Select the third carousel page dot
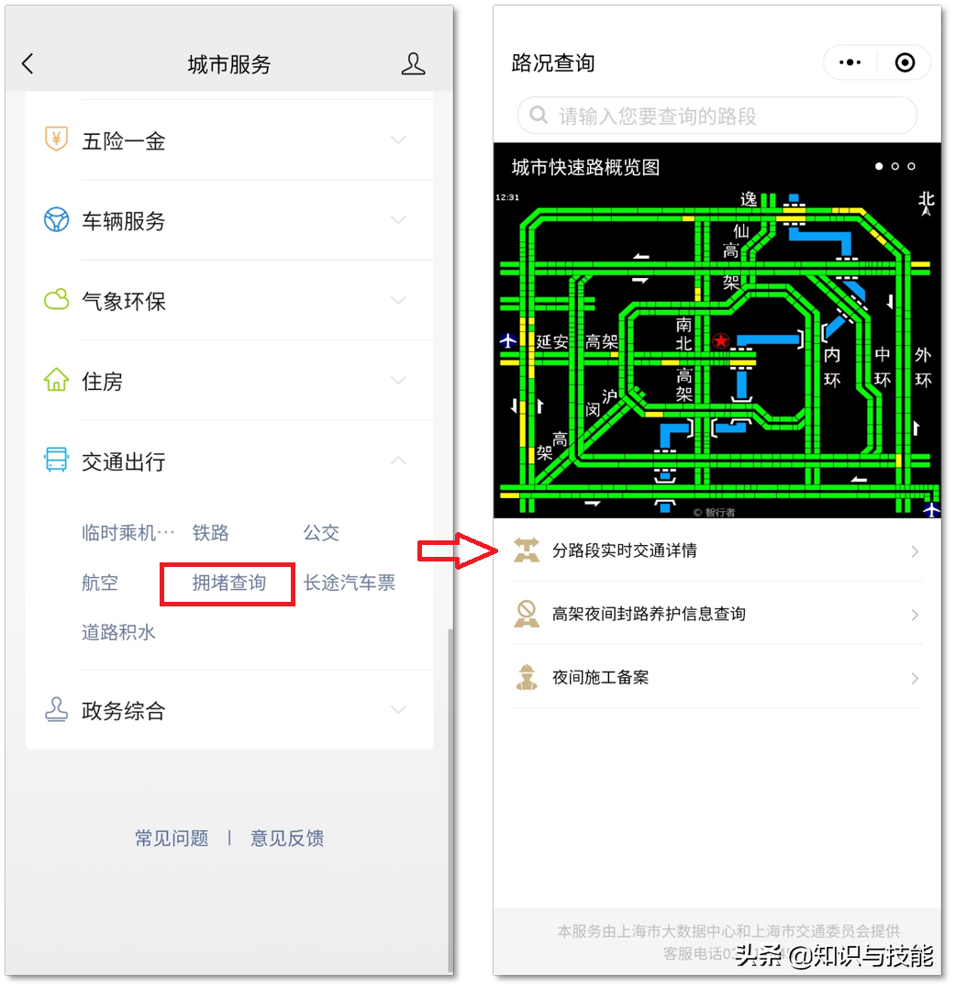 tap(912, 166)
